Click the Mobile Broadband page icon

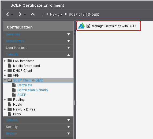coord(10,66)
